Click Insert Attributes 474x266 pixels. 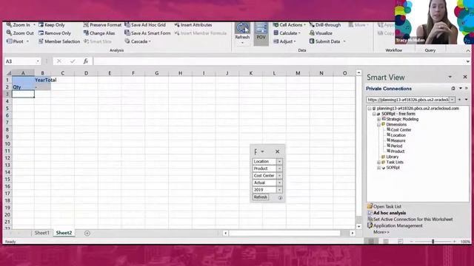(193, 24)
